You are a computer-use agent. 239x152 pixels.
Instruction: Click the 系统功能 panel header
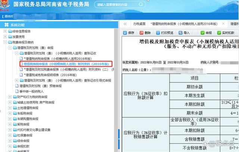coord(59,25)
